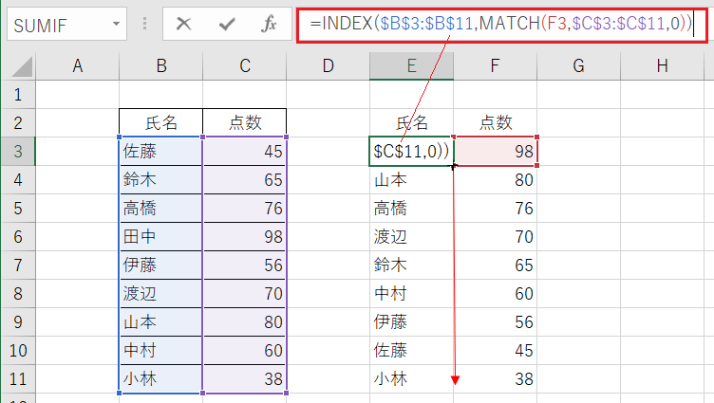Click 氏名 header cell in column B
Screen dimensions: 714x403
point(161,123)
